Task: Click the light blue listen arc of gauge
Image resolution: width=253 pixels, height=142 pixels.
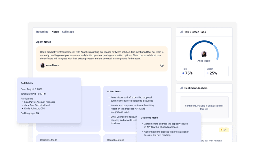Action: tap(217, 52)
